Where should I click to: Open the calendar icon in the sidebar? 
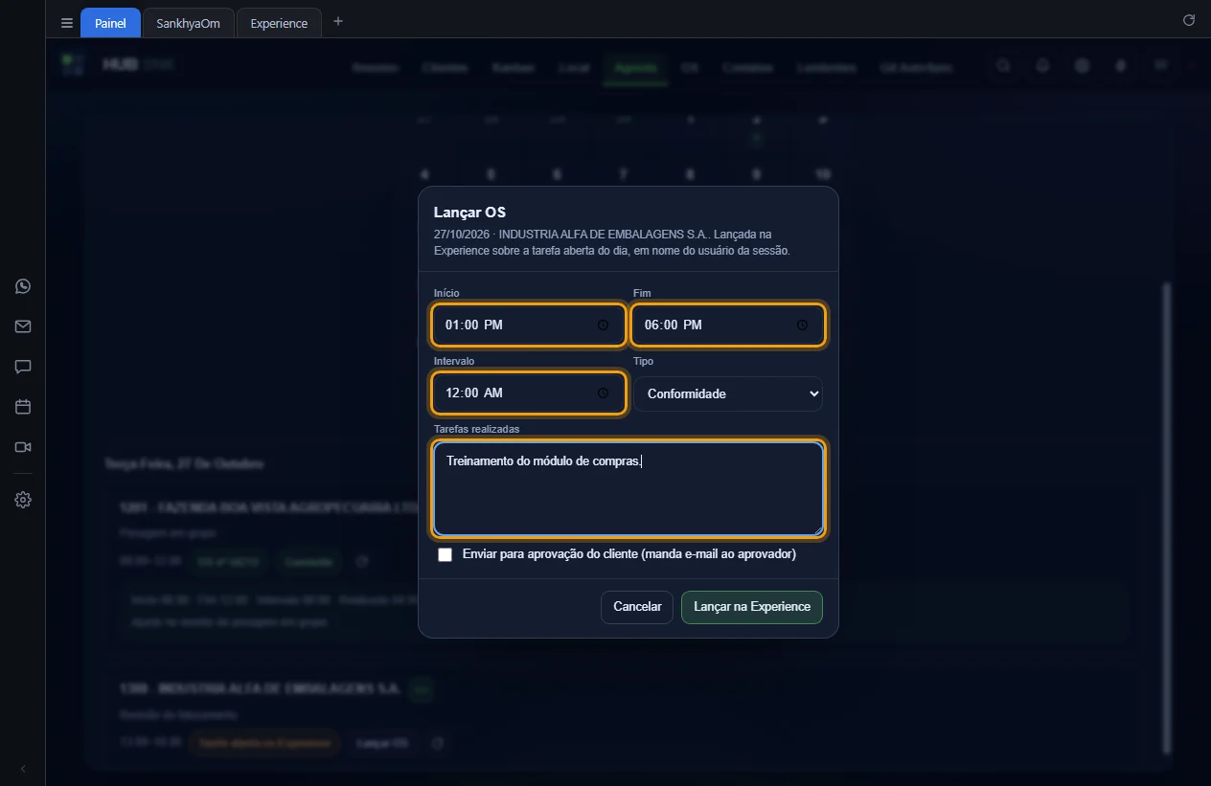tap(23, 407)
